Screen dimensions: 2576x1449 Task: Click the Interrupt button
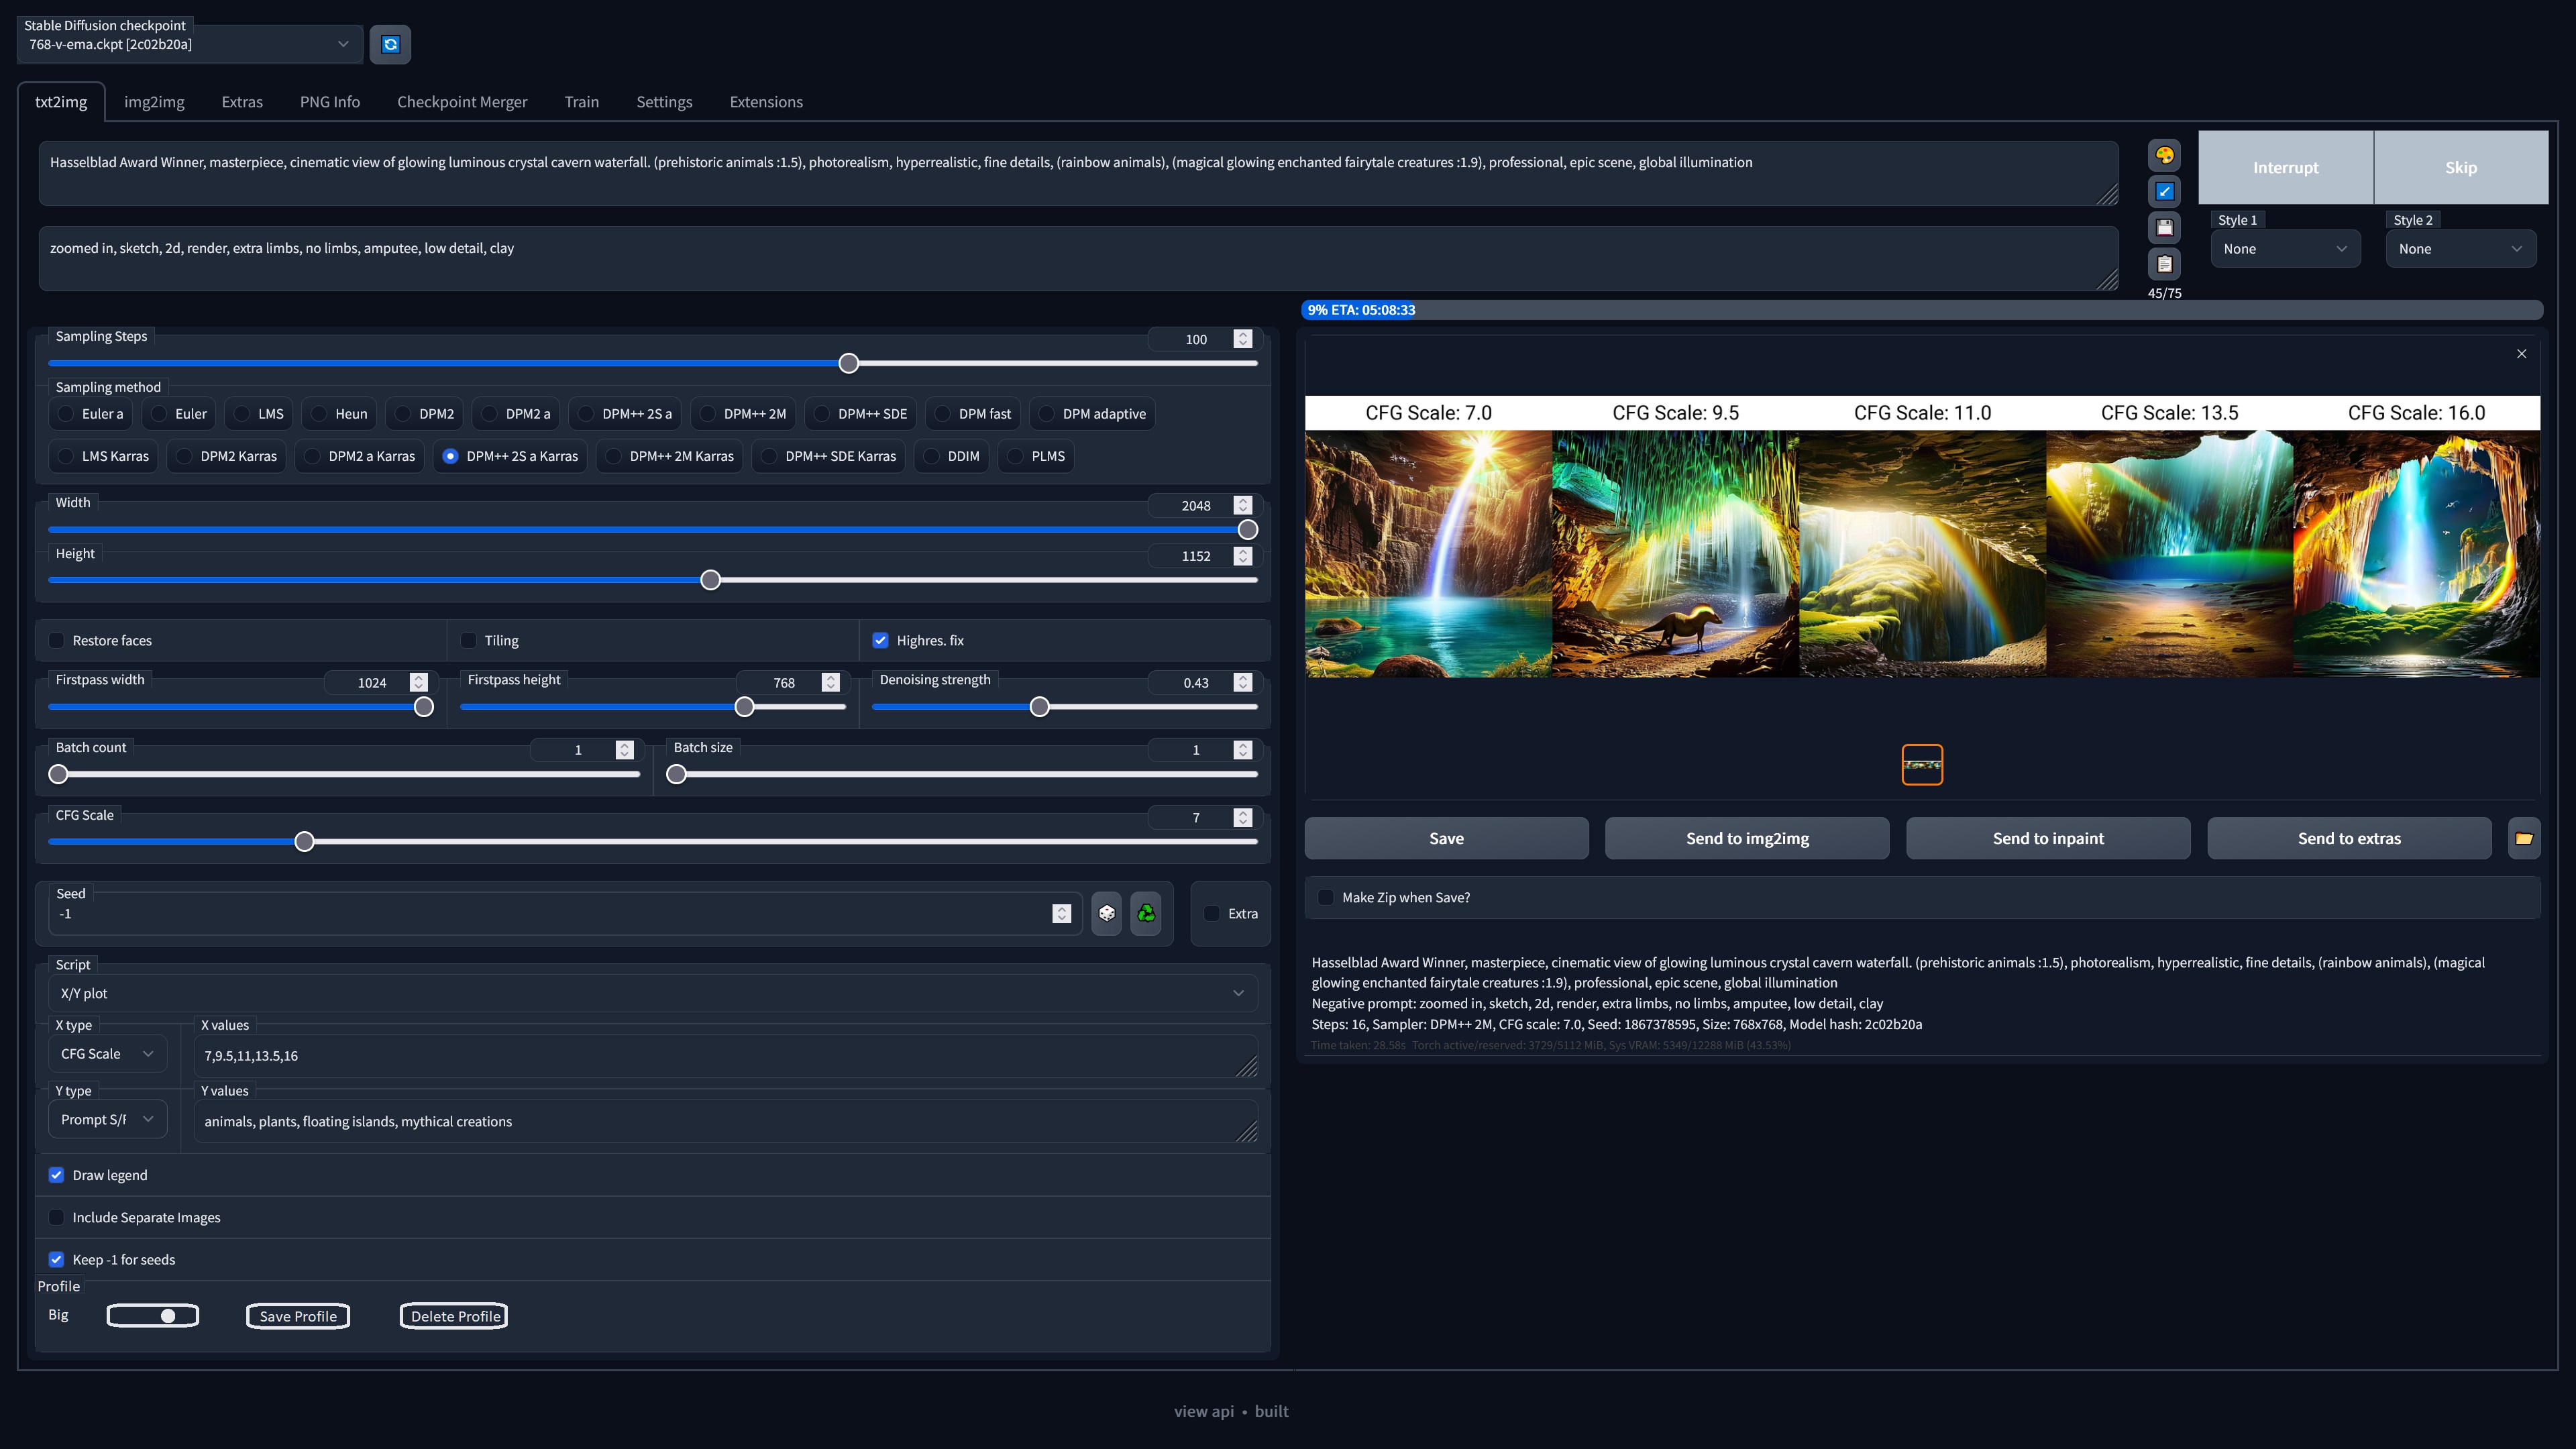[x=2286, y=167]
